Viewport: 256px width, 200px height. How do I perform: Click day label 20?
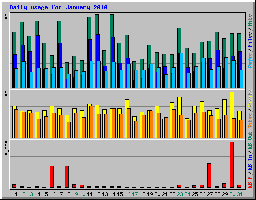click(157, 194)
